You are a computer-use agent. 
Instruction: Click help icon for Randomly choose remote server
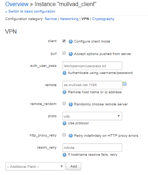(x=71, y=104)
